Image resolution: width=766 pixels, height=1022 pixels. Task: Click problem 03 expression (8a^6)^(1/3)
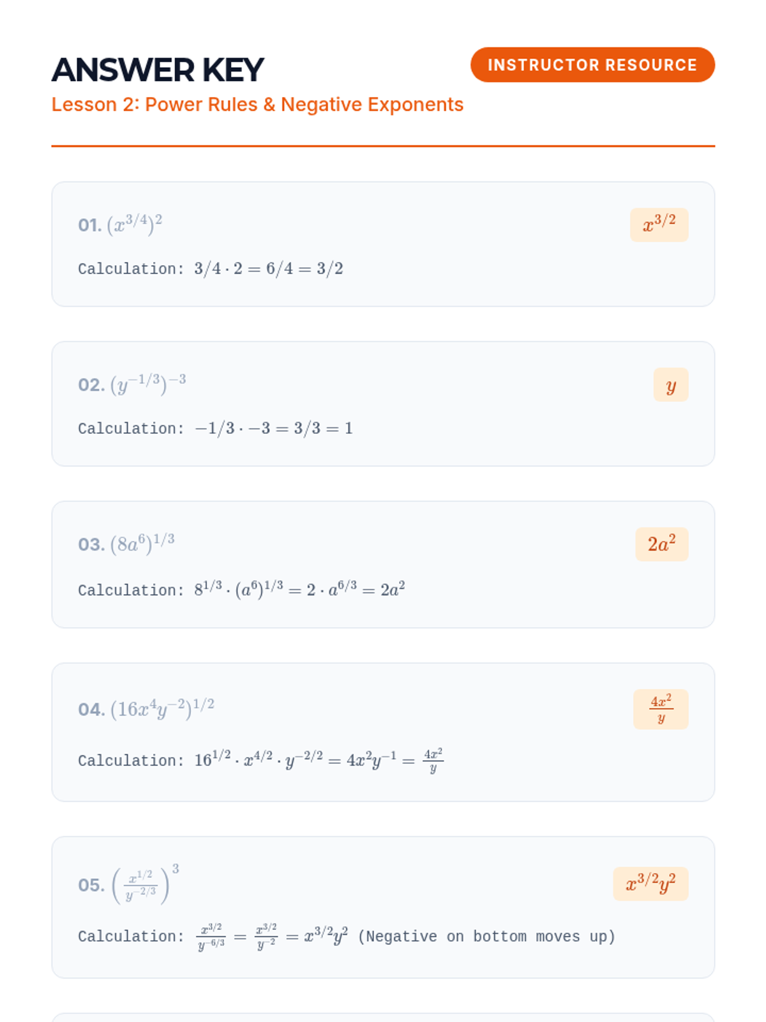[x=142, y=544]
